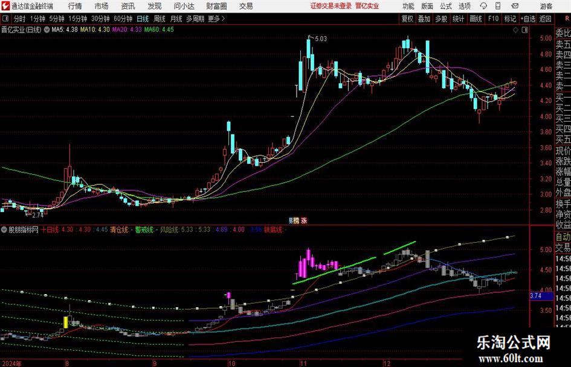Switch to 60分钟 period
Viewport: 571px width, 367px height.
tap(123, 19)
